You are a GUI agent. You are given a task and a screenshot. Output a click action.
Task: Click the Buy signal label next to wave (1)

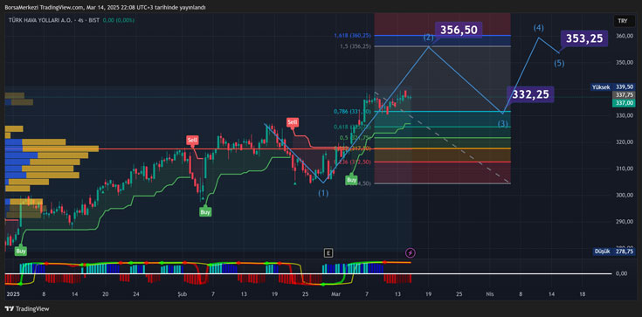[x=351, y=179]
